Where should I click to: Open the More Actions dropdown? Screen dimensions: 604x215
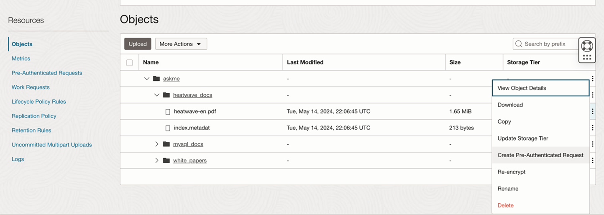[x=181, y=44]
